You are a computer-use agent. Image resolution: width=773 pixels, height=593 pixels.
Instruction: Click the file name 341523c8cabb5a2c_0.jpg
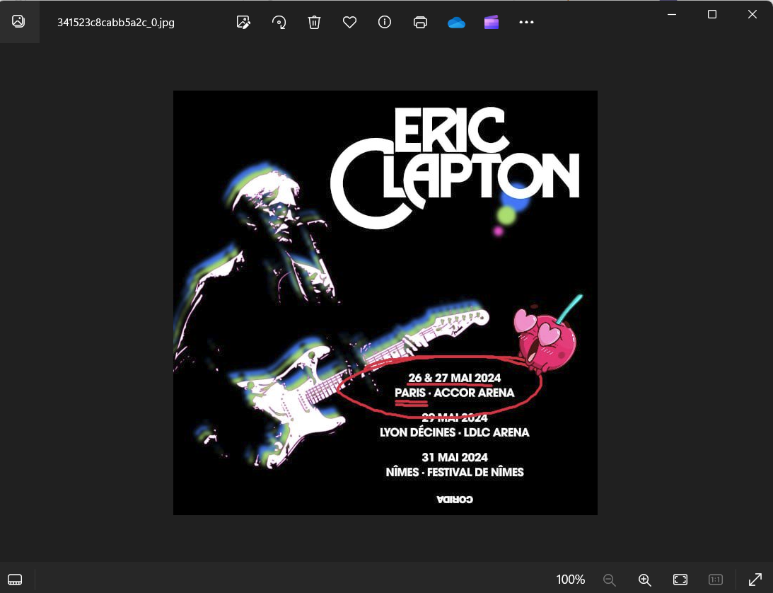[x=116, y=23]
